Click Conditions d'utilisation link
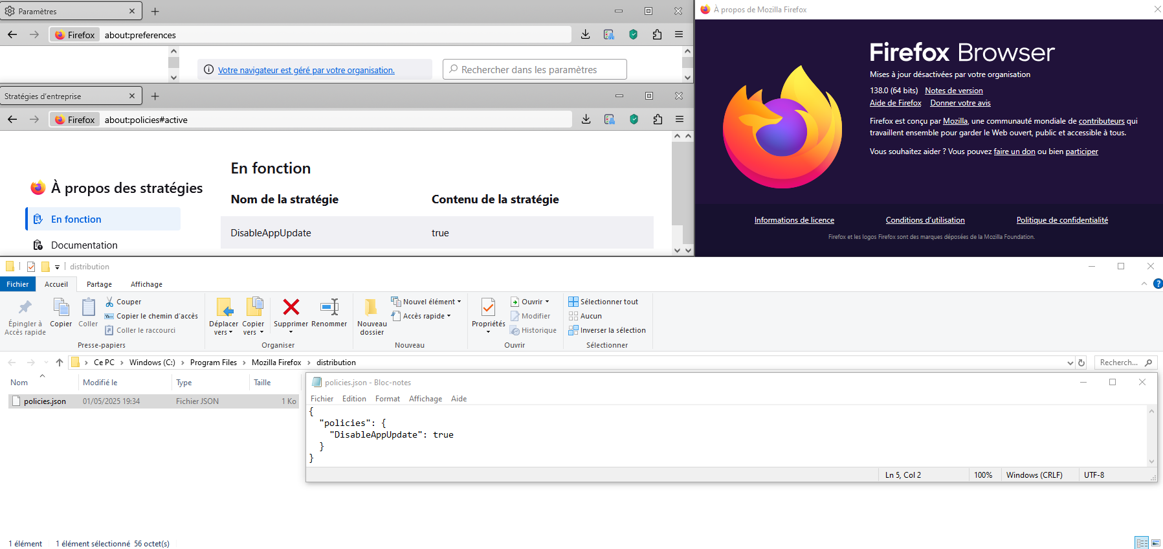This screenshot has width=1163, height=549. [925, 220]
